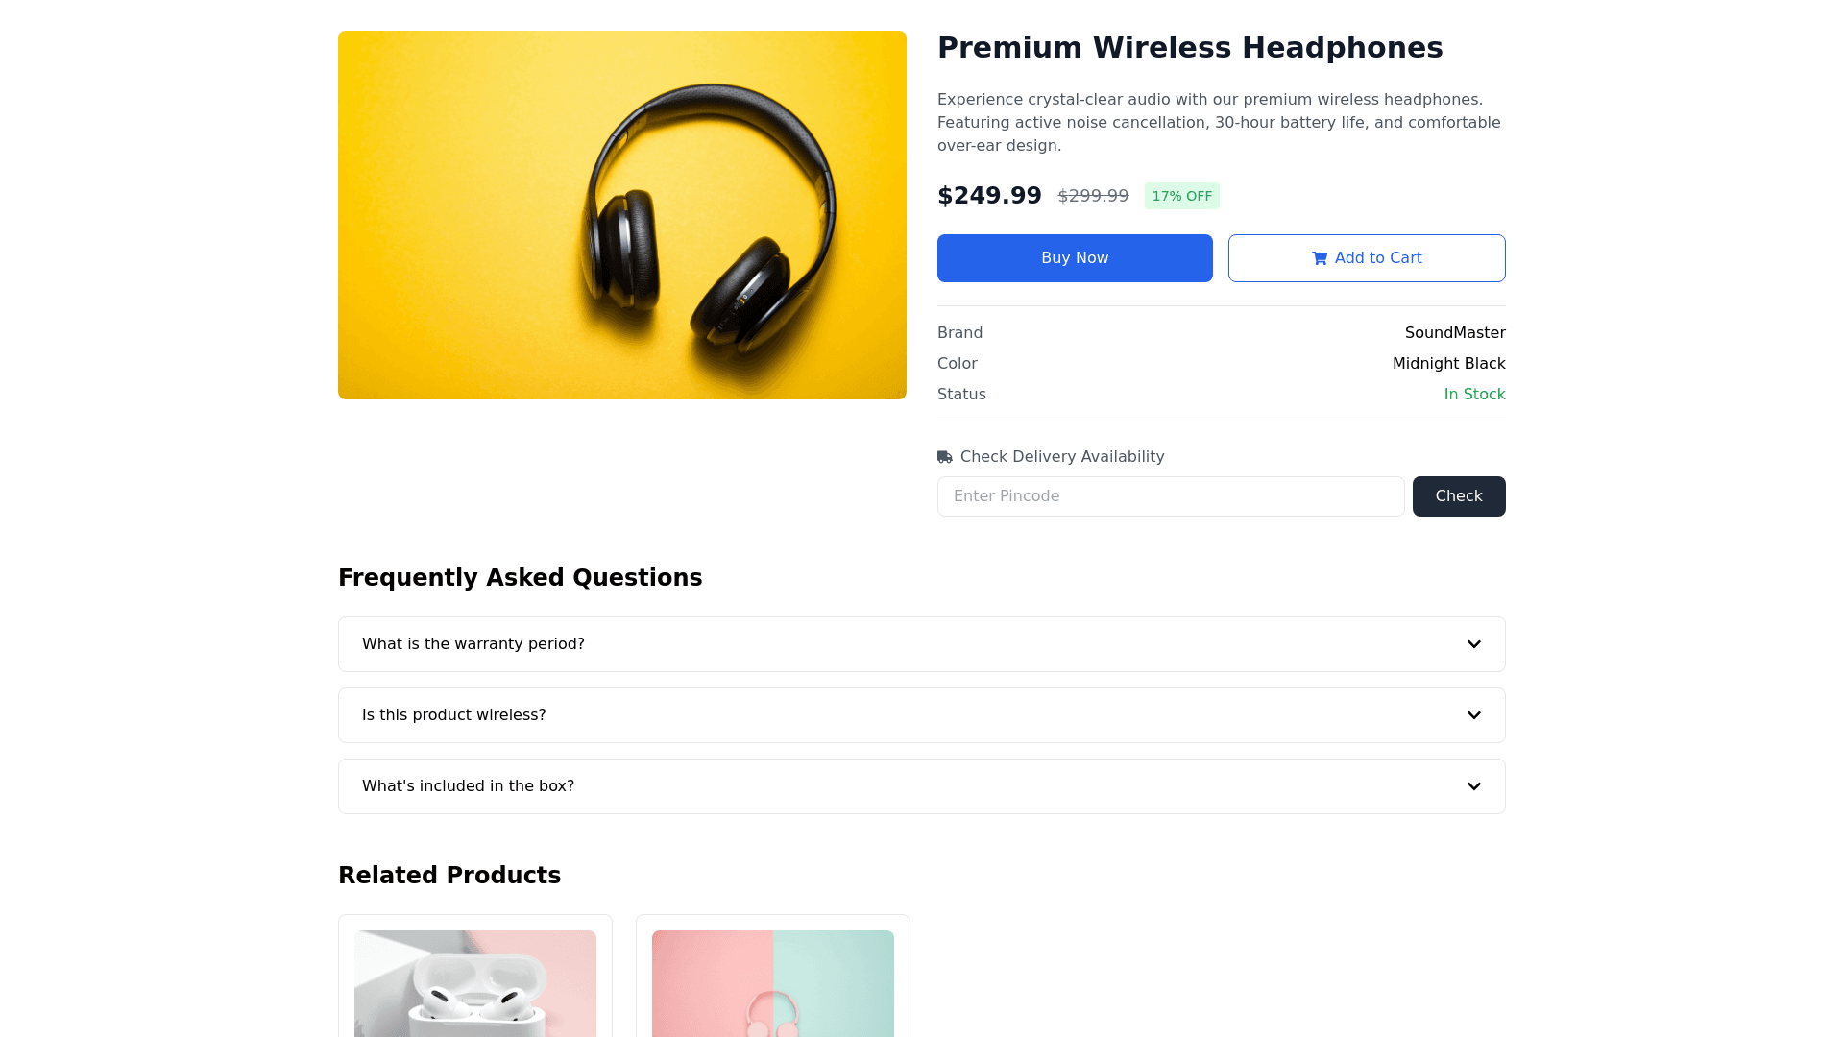Expand "What is the warranty period?" question
Viewport: 1844px width, 1037px height.
tap(473, 644)
